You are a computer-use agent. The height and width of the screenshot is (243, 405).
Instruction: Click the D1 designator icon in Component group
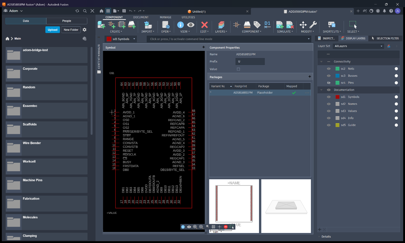click(267, 25)
